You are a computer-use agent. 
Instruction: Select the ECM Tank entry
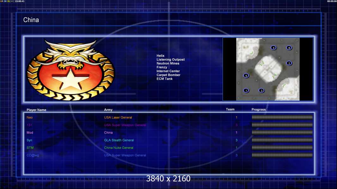tap(164, 79)
